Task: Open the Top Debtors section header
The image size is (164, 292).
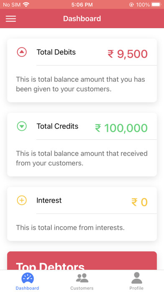Action: 50,266
